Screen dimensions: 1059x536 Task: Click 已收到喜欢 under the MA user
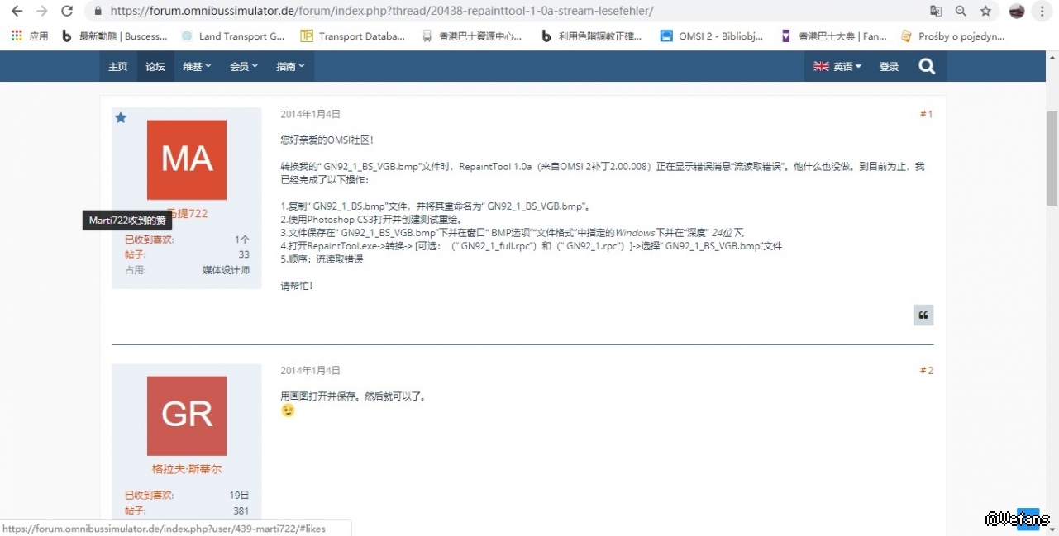coord(150,240)
